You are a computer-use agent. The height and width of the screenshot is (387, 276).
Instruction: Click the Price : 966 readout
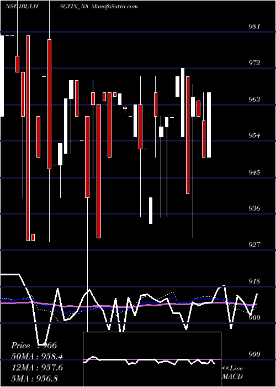(x=34, y=346)
